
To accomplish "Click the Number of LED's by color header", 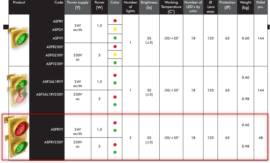I will pos(193,7).
